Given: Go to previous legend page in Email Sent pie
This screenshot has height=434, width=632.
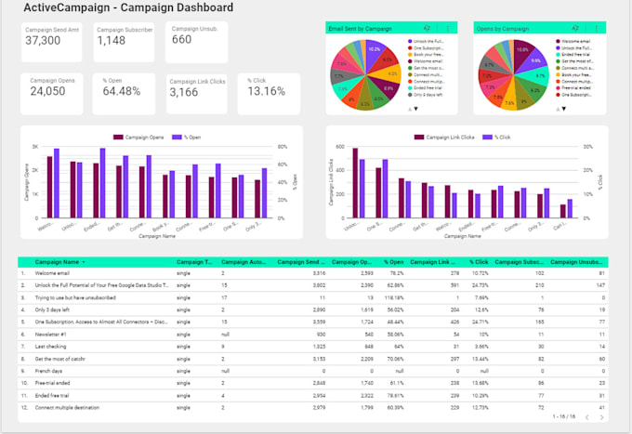Looking at the screenshot, I should click(410, 109).
